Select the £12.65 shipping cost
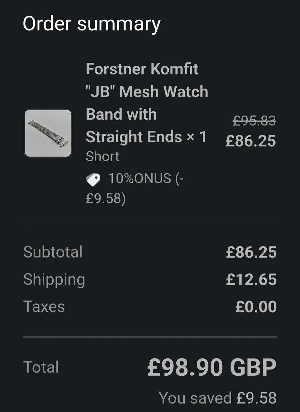 point(251,279)
